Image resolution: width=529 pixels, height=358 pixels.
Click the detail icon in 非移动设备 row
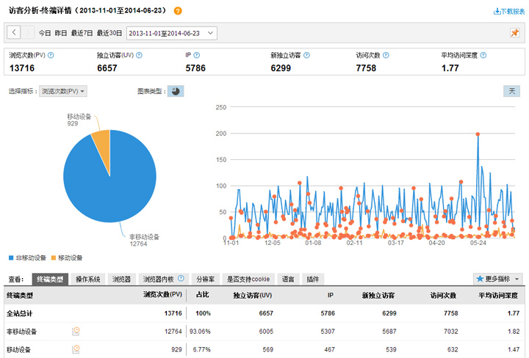click(76, 331)
